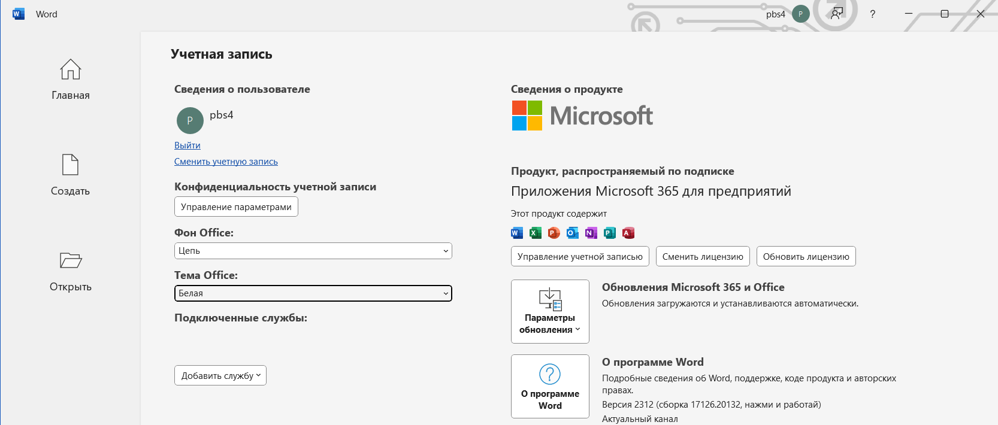Click the Publisher app icon in product contents

coord(610,233)
